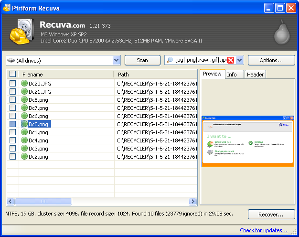Image resolution: width=299 pixels, height=237 pixels.
Task: Click the drive icon in drives selector
Action: coord(11,60)
